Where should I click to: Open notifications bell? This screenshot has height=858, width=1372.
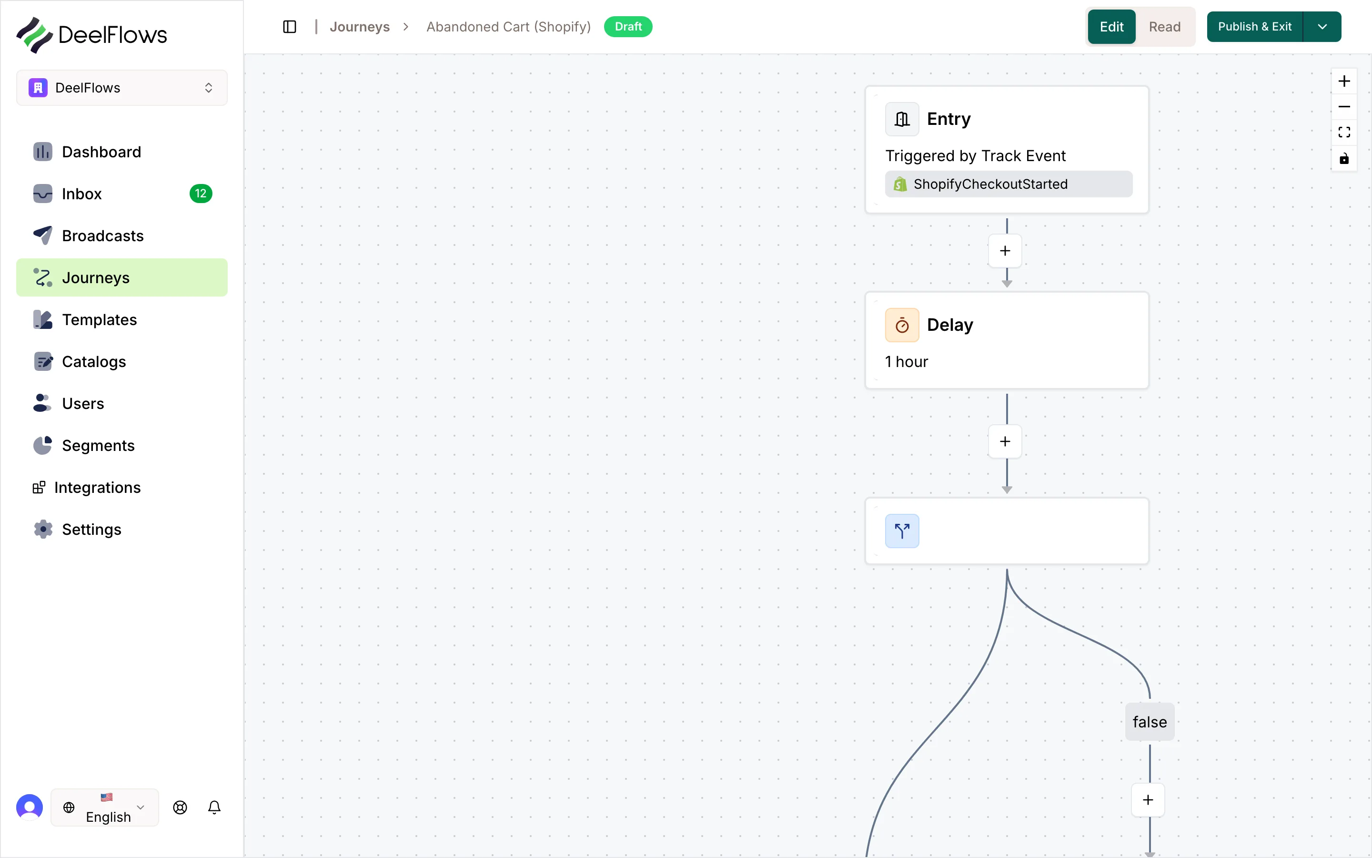[214, 807]
